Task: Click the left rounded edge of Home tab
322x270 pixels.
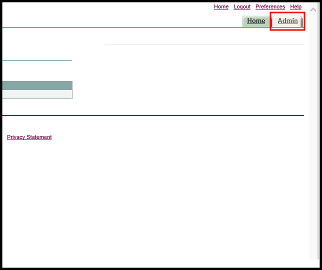Action: (244, 21)
